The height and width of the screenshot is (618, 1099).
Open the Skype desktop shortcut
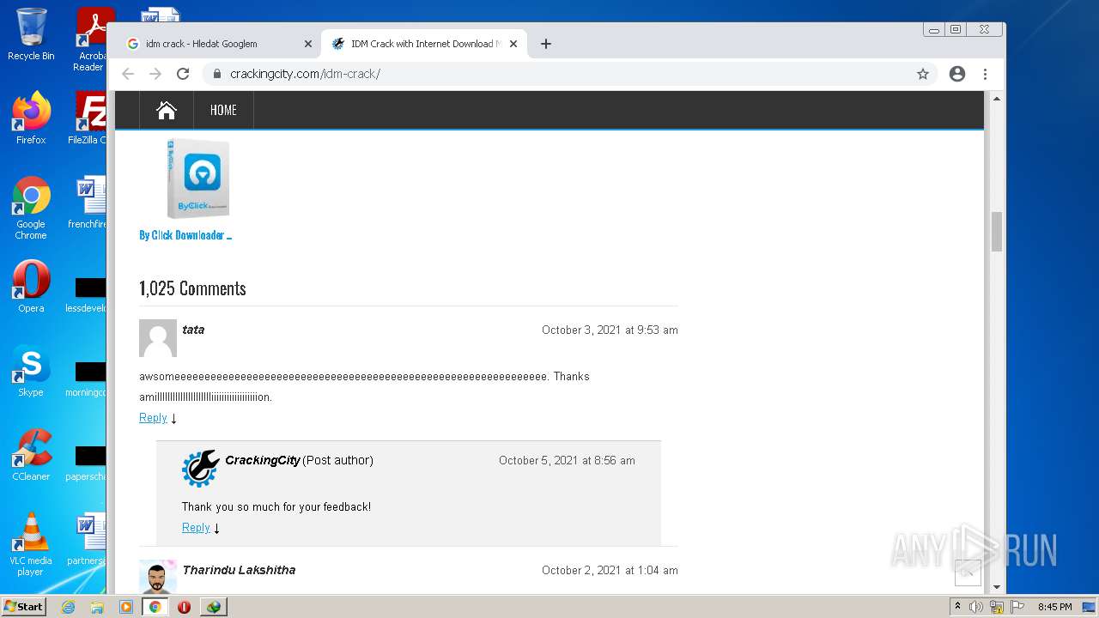pyautogui.click(x=31, y=371)
